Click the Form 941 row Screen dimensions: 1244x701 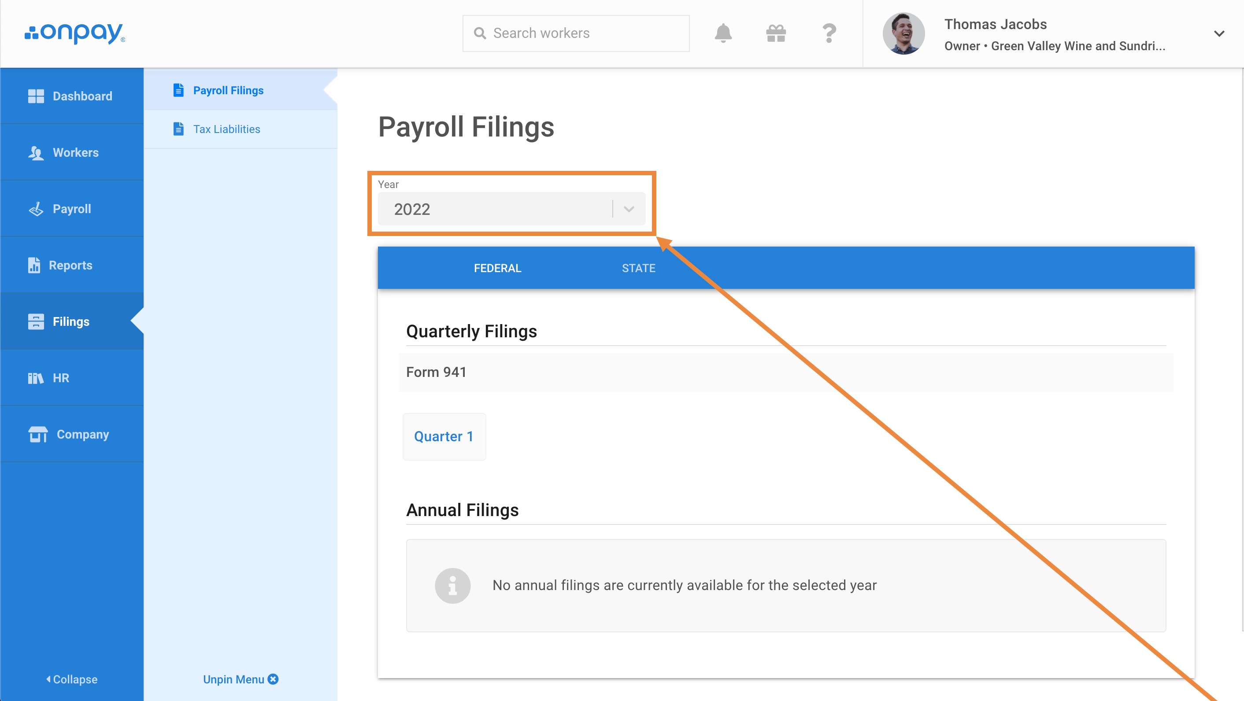pos(786,372)
